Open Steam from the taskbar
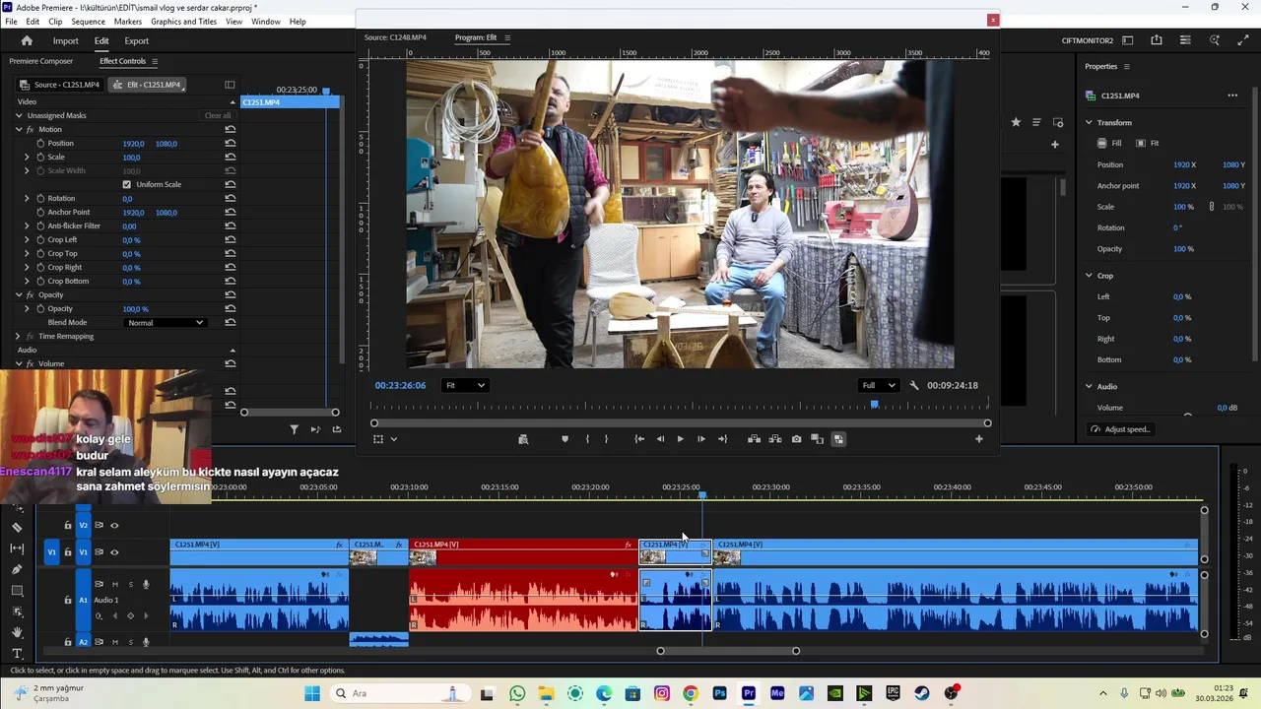Viewport: 1261px width, 709px height. [922, 693]
